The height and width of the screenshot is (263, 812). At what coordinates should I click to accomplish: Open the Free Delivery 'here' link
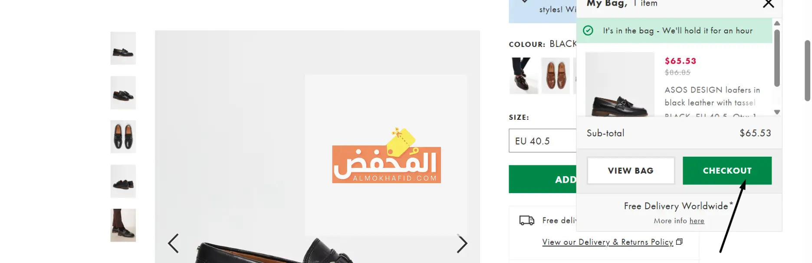coord(697,221)
